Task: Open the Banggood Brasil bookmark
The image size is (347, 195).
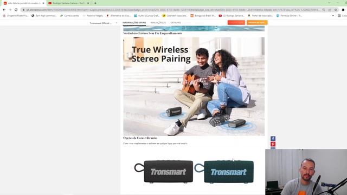Action: click(203, 16)
